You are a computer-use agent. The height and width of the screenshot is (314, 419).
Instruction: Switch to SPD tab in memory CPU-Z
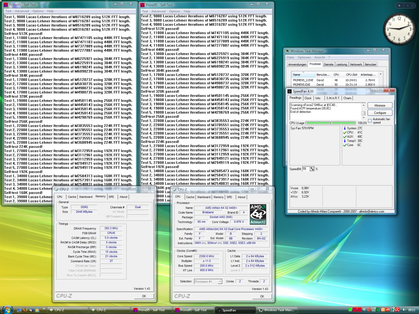[x=111, y=197]
